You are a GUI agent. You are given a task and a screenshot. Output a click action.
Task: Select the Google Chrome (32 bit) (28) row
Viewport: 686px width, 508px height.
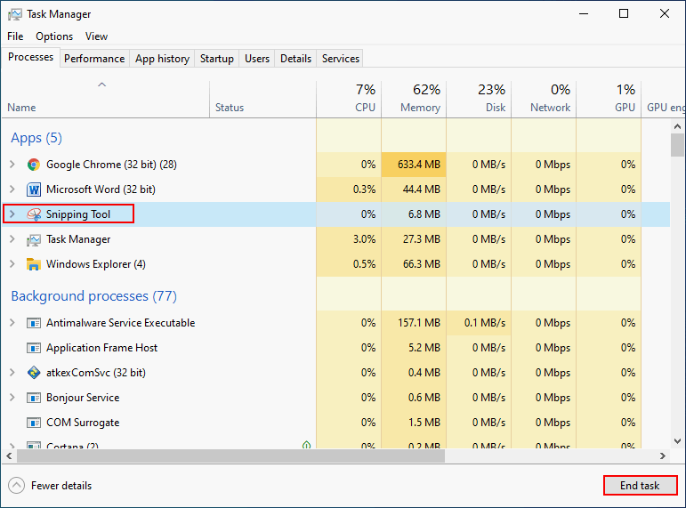pyautogui.click(x=335, y=165)
